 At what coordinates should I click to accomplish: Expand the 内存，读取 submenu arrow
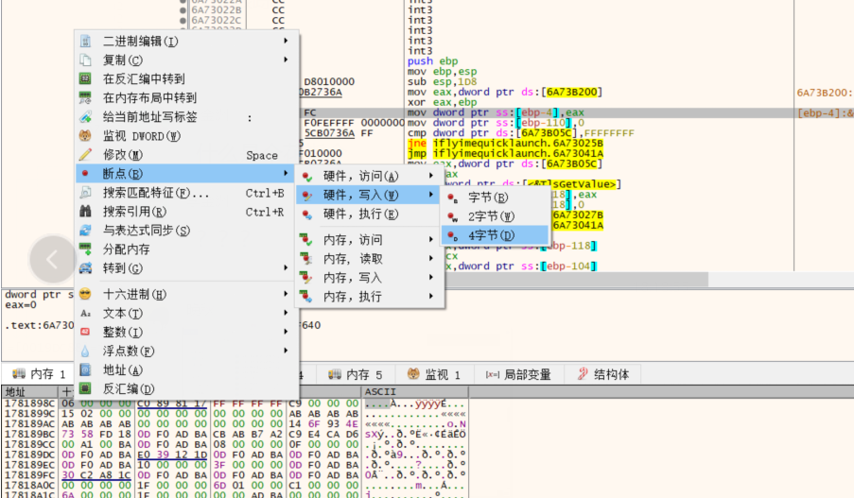coord(431,259)
